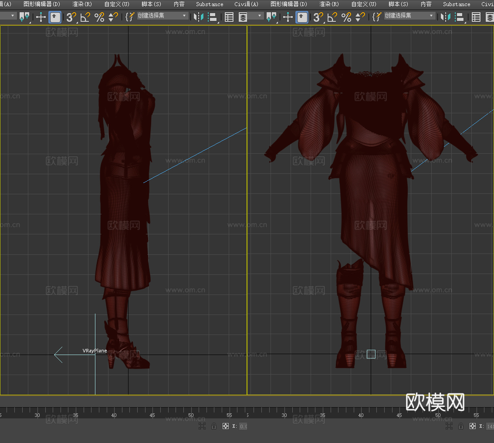Open 脚本(S) menu in side-view window
Screen dimensions: 494x443
click(x=151, y=4)
